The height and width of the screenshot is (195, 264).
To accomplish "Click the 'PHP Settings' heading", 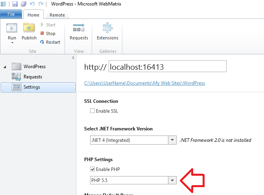I will pos(98,160).
